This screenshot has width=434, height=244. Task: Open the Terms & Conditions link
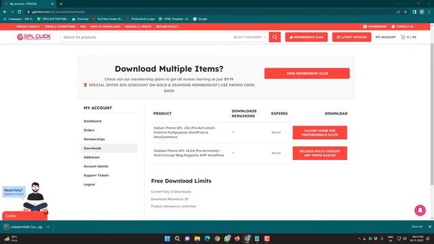click(60, 26)
